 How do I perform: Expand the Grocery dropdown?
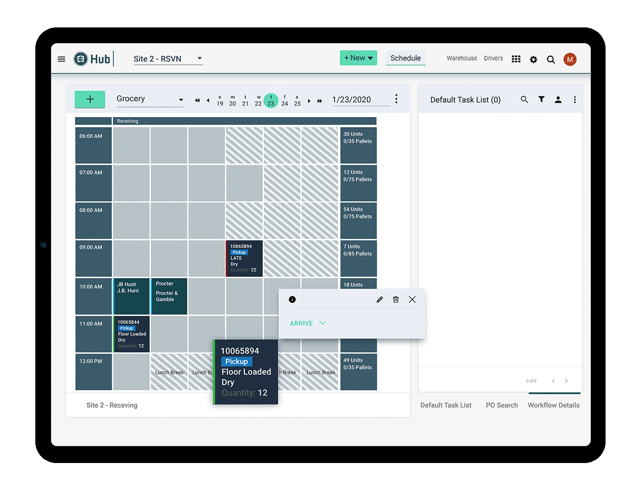pos(181,99)
